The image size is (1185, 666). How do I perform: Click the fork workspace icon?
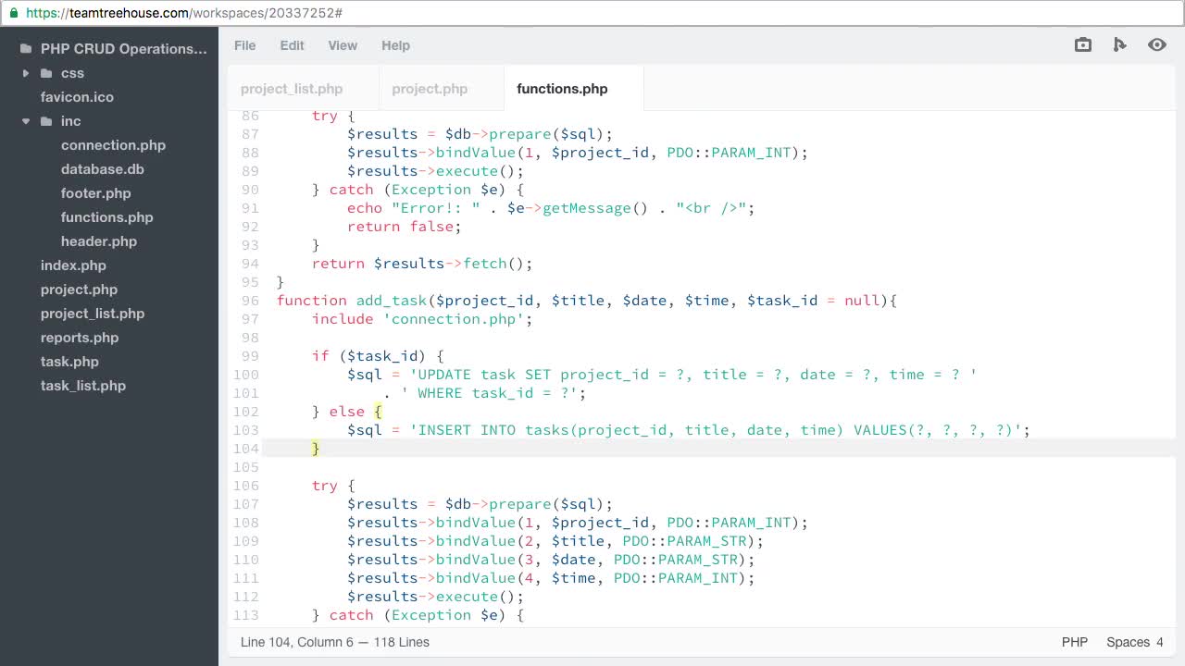1120,44
